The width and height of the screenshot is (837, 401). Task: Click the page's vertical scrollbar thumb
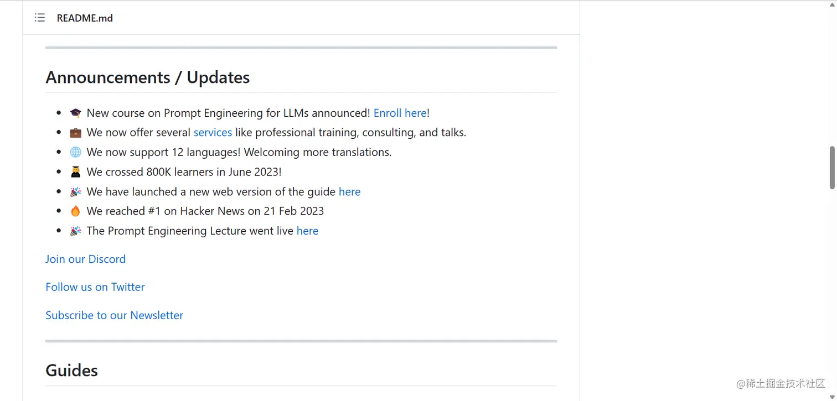[832, 168]
